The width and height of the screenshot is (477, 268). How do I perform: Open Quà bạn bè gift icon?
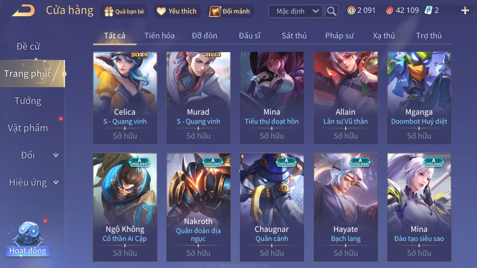pos(109,11)
